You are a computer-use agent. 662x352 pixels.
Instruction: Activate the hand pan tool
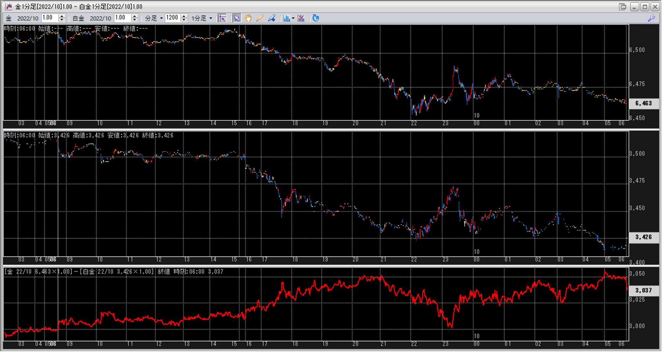[x=248, y=18]
